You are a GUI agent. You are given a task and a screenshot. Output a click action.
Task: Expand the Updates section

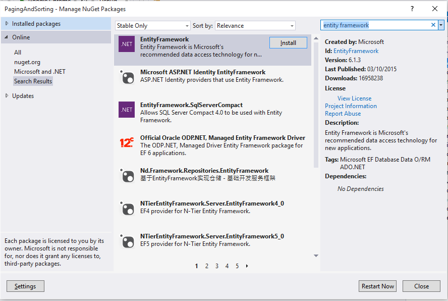7,95
